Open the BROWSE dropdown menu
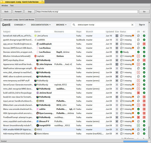This screenshot has height=143, width=151. click(61, 25)
